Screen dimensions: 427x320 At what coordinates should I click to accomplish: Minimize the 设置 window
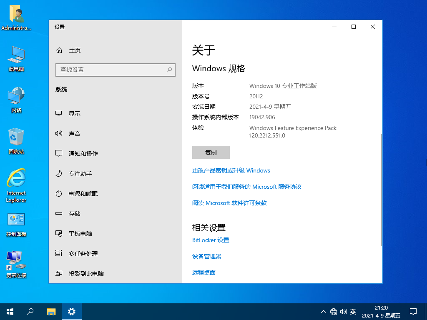pyautogui.click(x=334, y=27)
